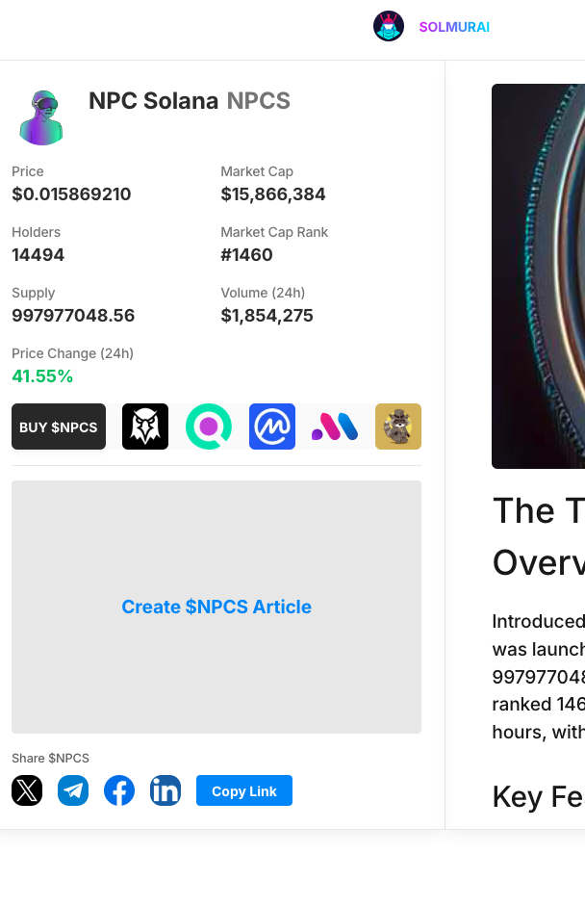Image resolution: width=585 pixels, height=905 pixels.
Task: Click the purple-blue M logo icon
Action: (x=335, y=427)
